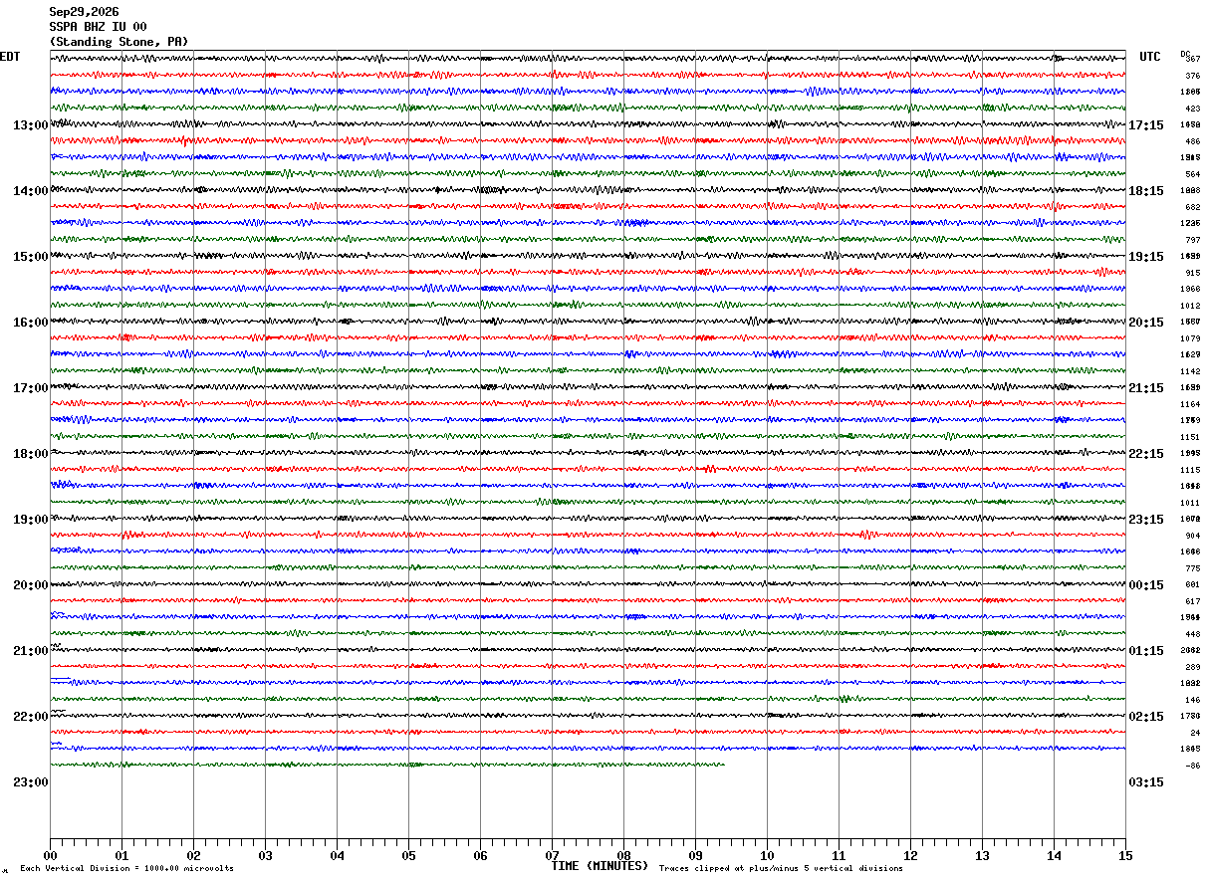The height and width of the screenshot is (882, 1205).
Task: Click the 13:00 EDT time label
Action: pyautogui.click(x=30, y=125)
